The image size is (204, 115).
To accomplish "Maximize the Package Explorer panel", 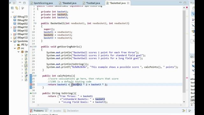I will pos(24,3).
